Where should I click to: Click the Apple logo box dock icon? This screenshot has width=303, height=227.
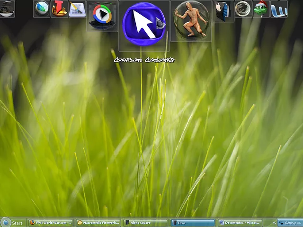(x=223, y=10)
